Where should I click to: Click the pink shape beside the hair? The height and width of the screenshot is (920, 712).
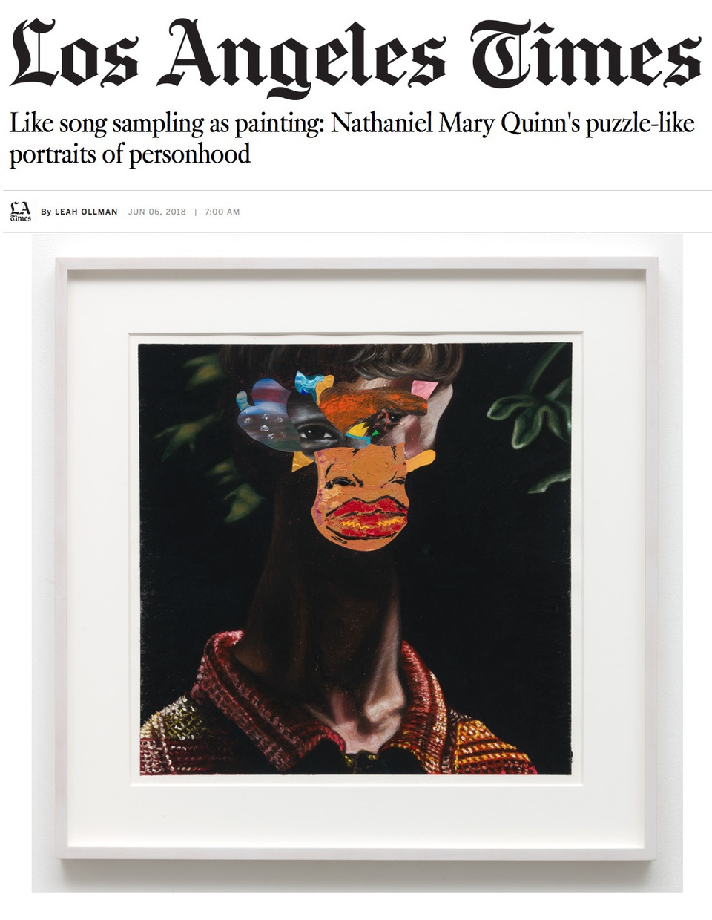pos(423,389)
